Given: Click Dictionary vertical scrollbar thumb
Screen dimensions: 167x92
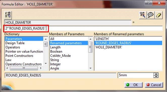Looking at the screenshot, I should pyautogui.click(x=46, y=44).
